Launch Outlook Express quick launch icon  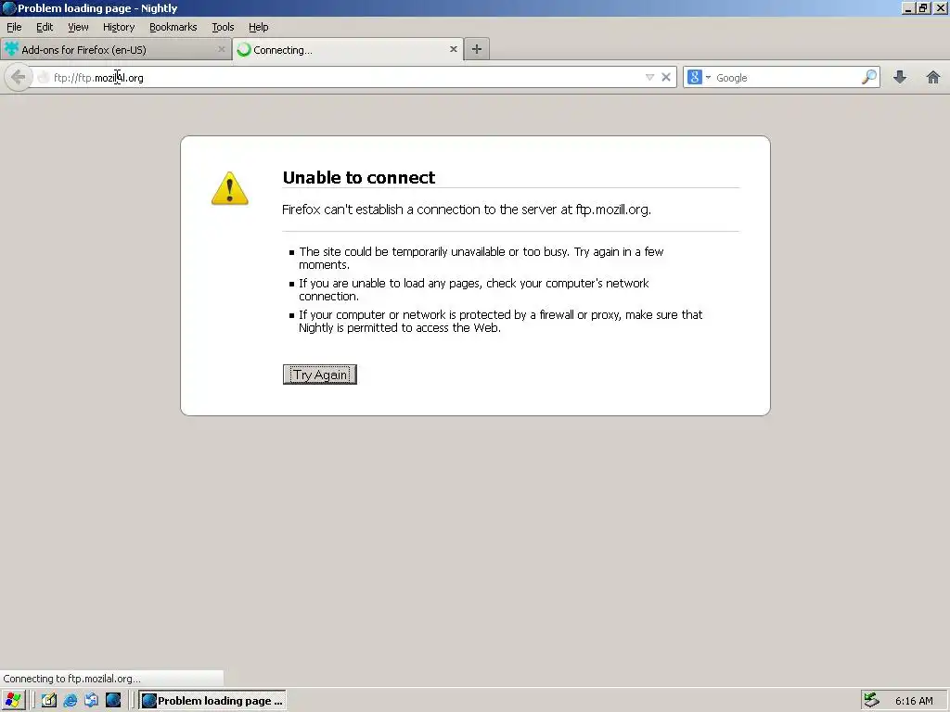click(x=92, y=701)
